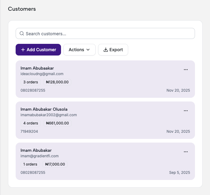Click the 4 orders badge

click(31, 123)
